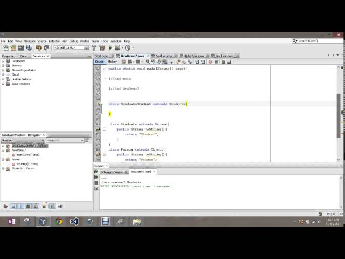Click the Profile Project toolbar icon
Viewport: 345px width, 259px height.
[x=128, y=48]
